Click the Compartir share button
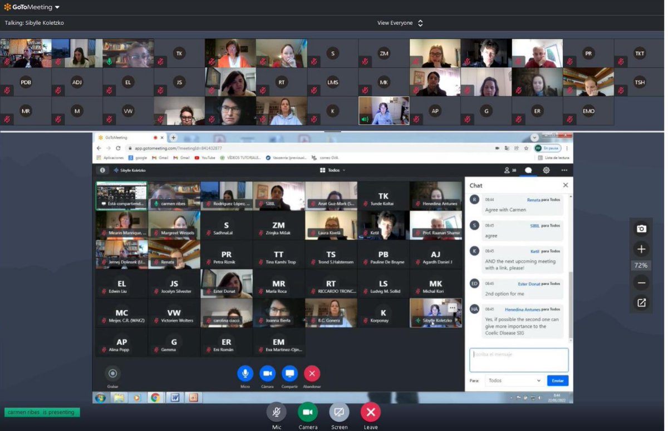This screenshot has width=668, height=431. coord(289,374)
